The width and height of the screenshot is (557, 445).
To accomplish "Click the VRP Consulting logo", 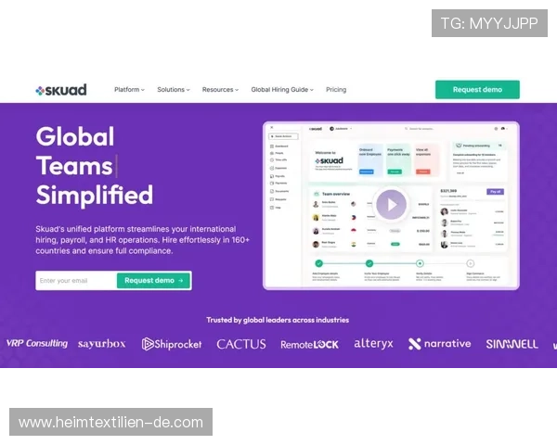I will 37,344.
